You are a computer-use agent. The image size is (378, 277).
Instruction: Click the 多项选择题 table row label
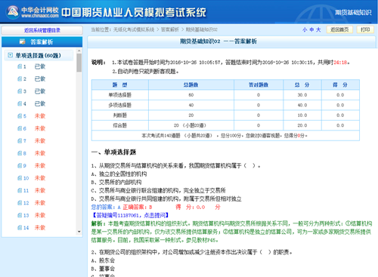click(120, 105)
